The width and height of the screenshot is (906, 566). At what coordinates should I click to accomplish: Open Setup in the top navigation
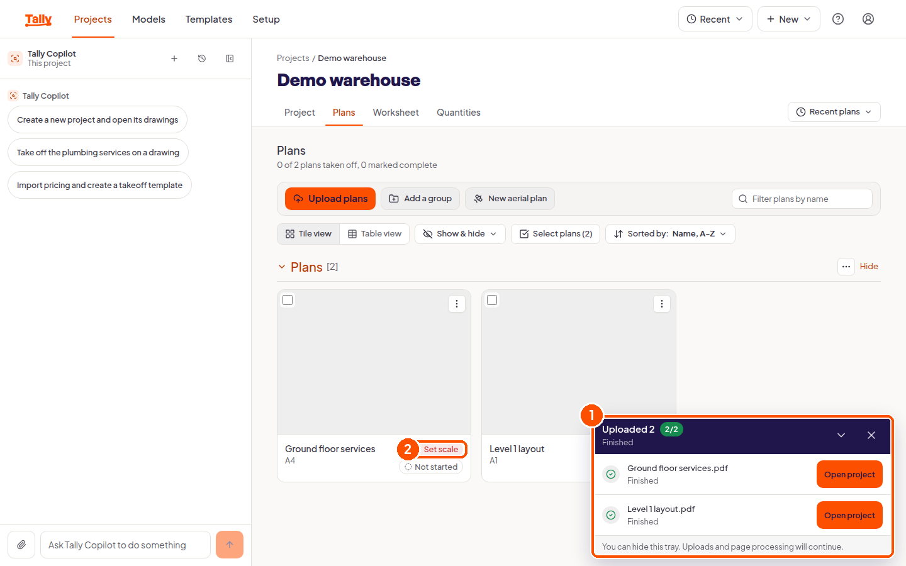[266, 19]
